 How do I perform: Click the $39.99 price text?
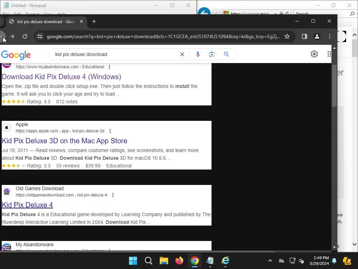click(93, 166)
